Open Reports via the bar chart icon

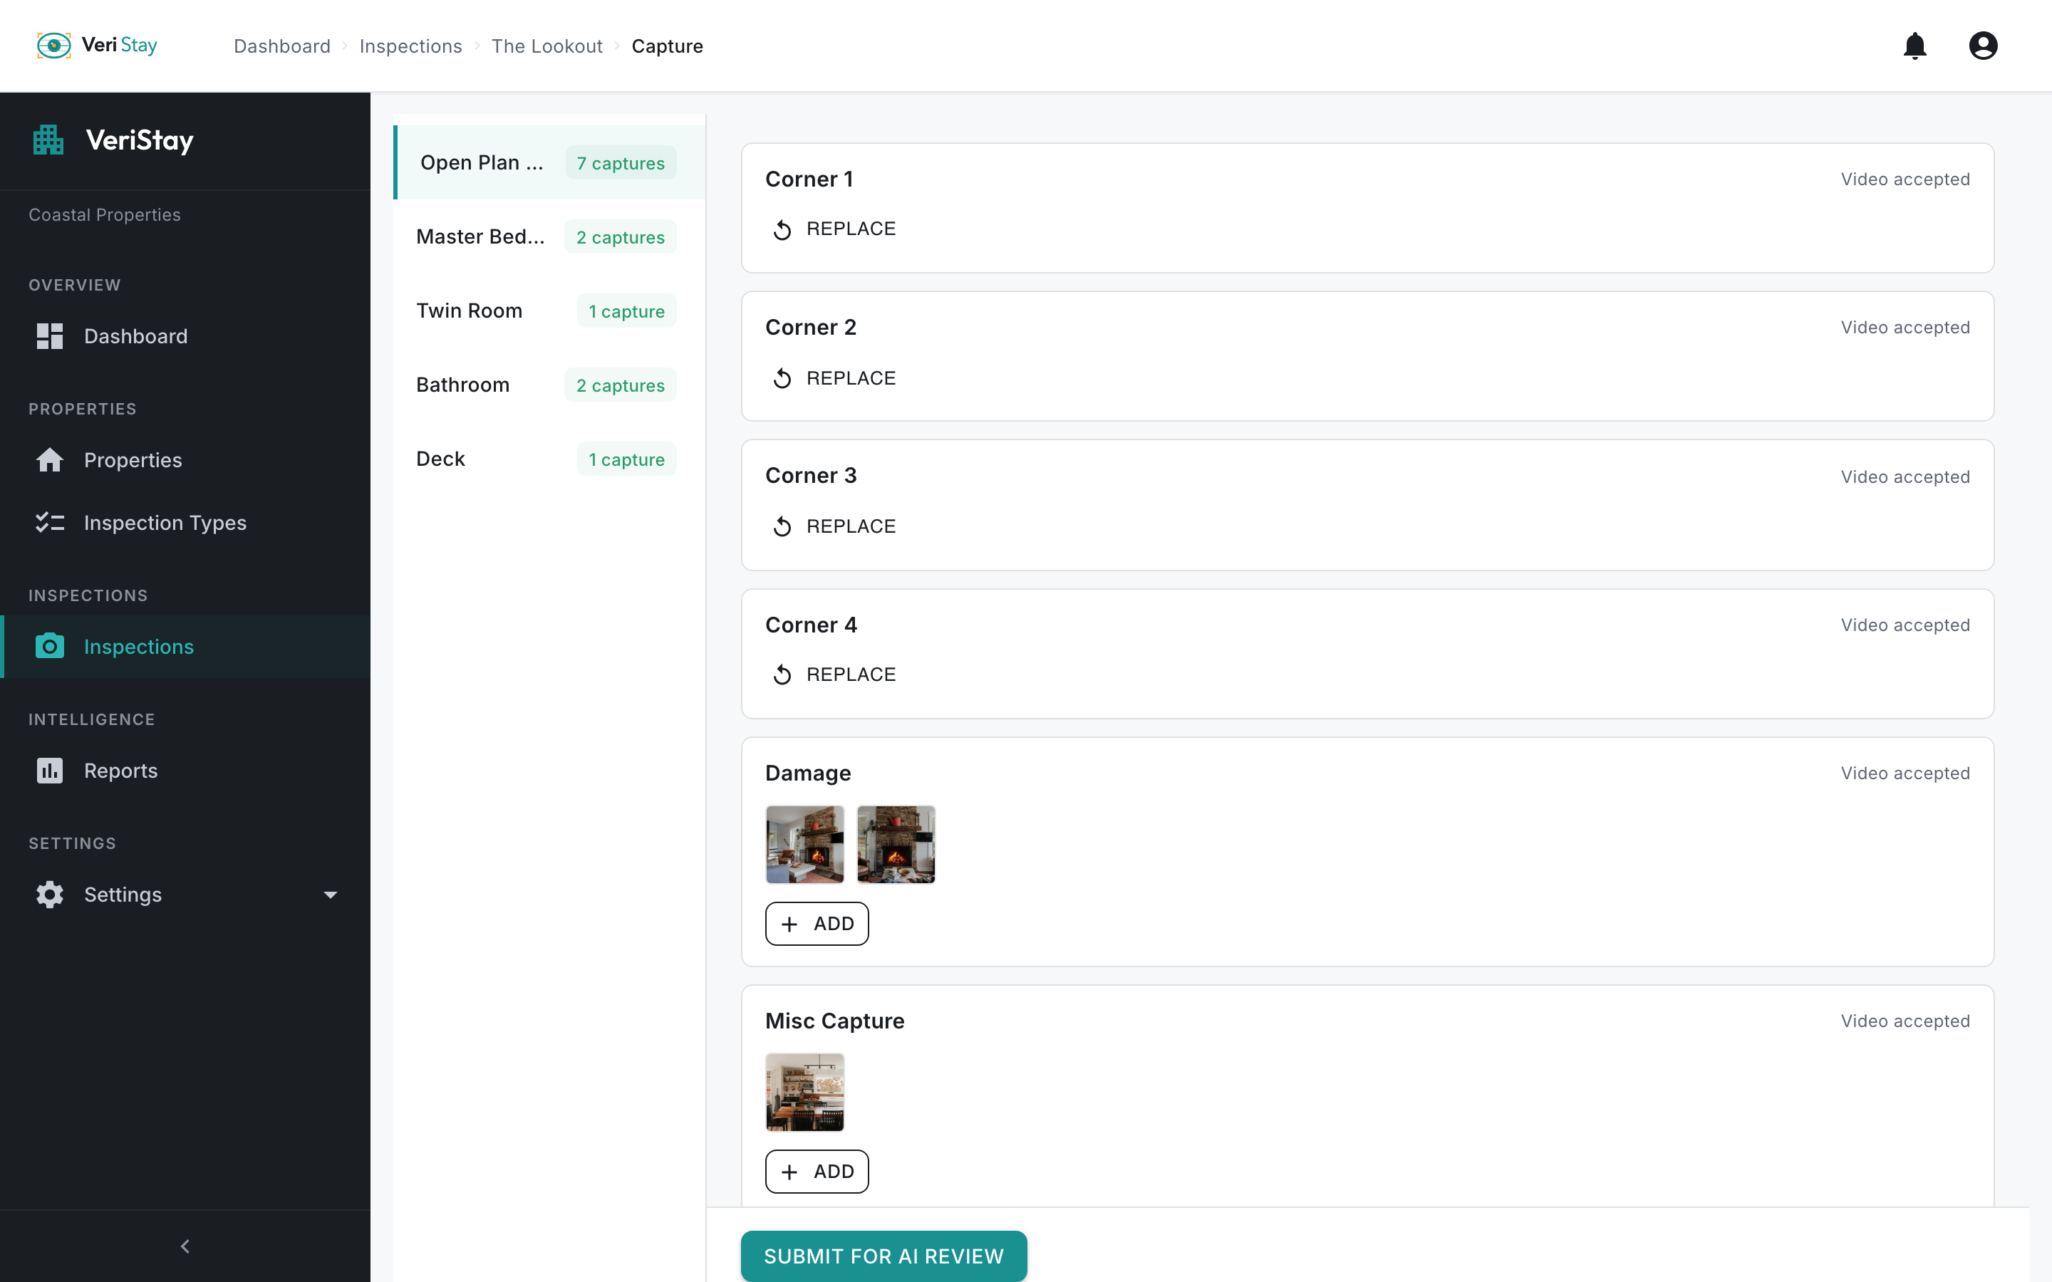coord(49,770)
